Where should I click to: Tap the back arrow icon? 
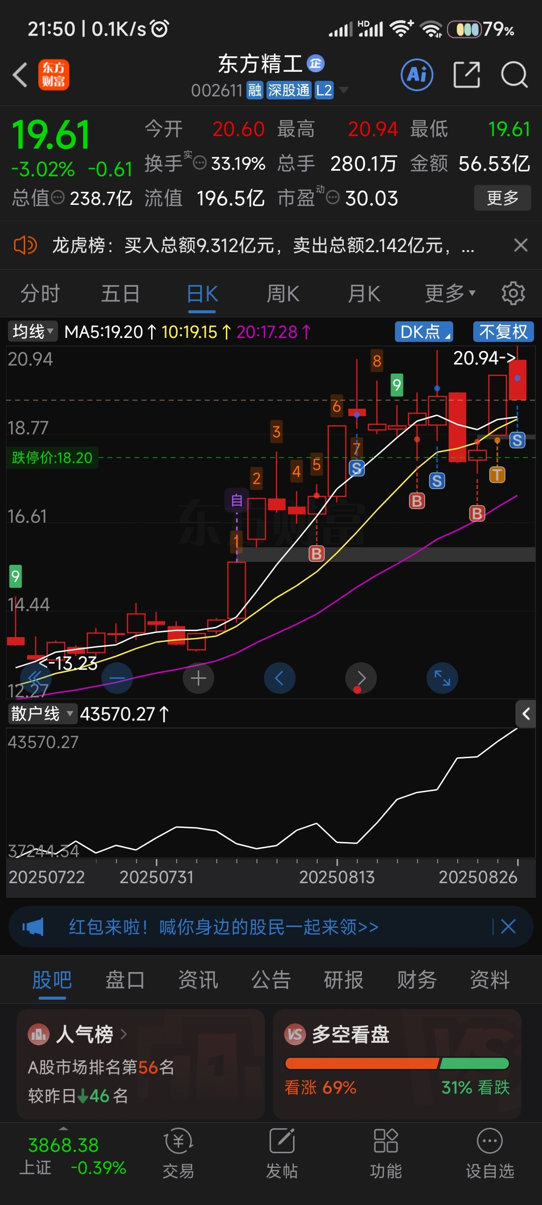click(20, 75)
